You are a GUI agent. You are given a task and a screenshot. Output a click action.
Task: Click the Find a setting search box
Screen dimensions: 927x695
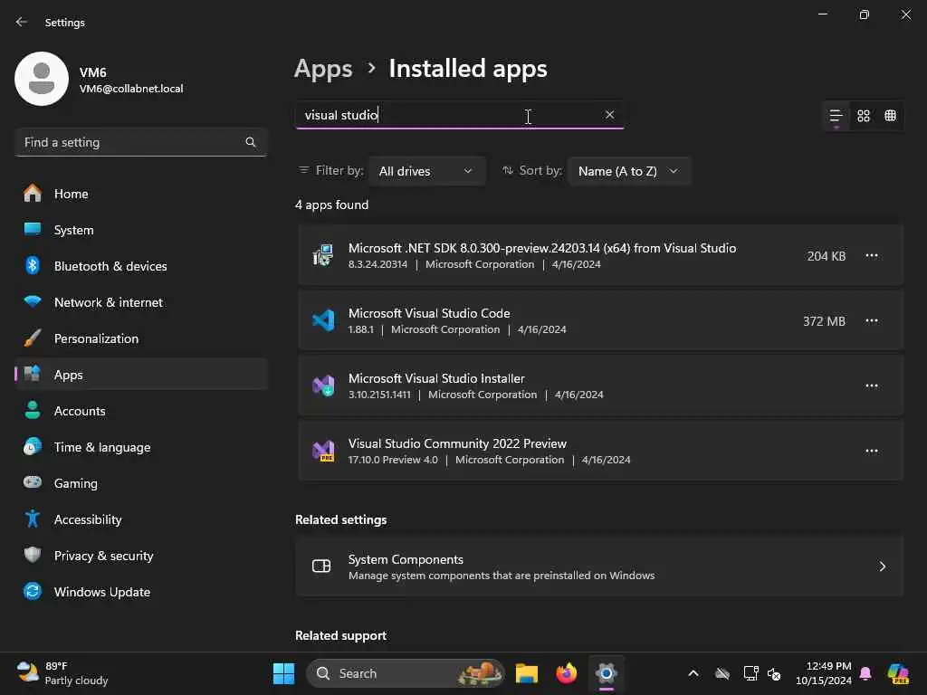(131, 142)
